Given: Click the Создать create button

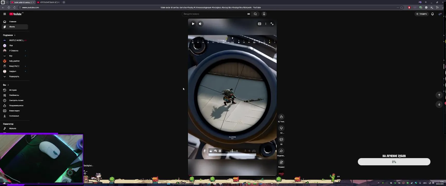Looking at the screenshot, I should pos(422,14).
